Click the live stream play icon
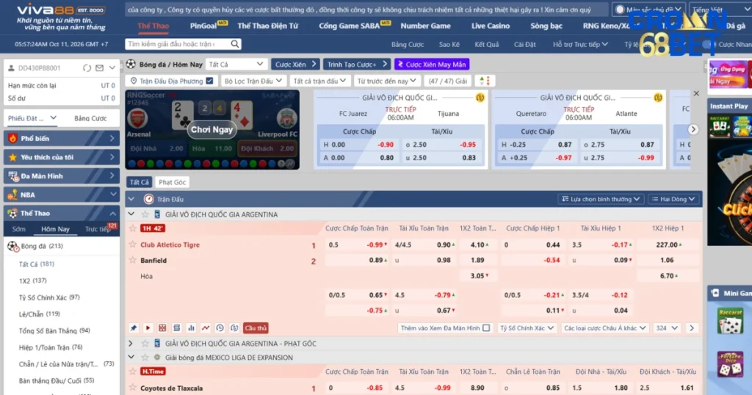This screenshot has height=395, width=752. pyautogui.click(x=148, y=328)
